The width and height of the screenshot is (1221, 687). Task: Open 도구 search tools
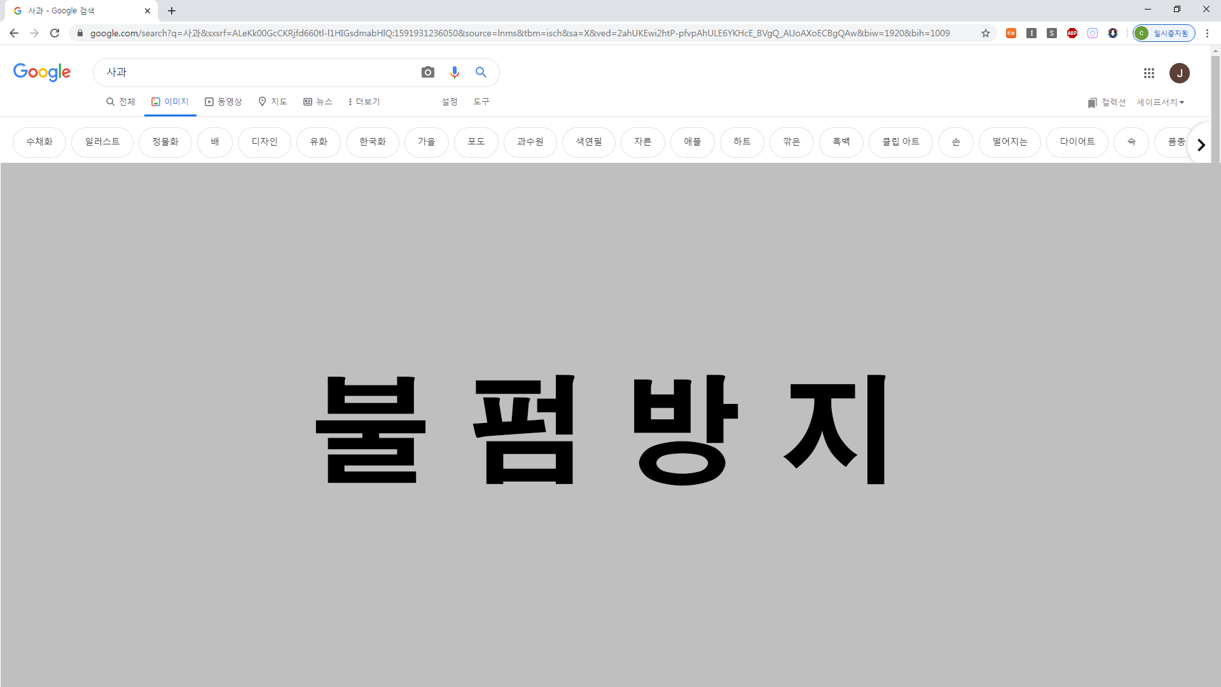coord(481,102)
